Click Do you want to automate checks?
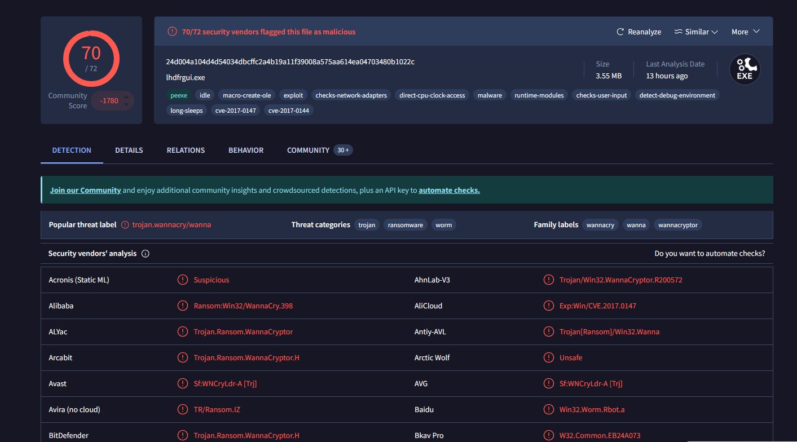797x442 pixels. [710, 254]
